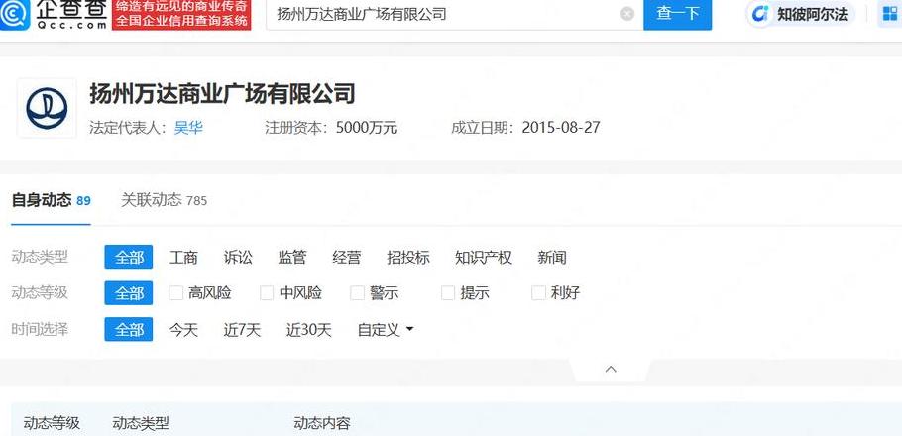Filter dynamic type by 监管
Screen dimensions: 902x436
(x=292, y=257)
